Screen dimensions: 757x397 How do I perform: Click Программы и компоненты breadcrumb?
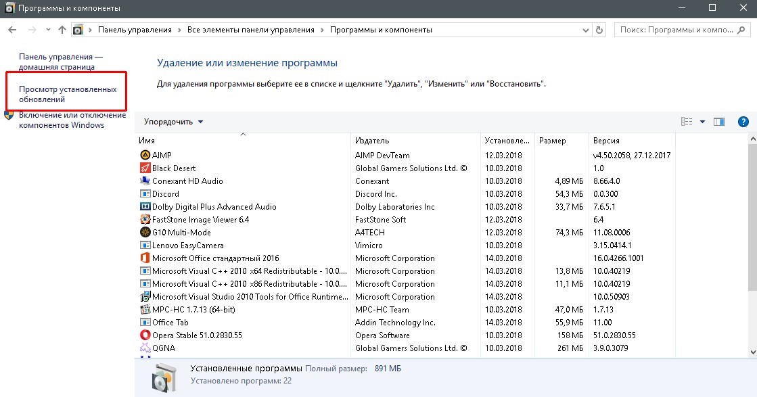381,30
